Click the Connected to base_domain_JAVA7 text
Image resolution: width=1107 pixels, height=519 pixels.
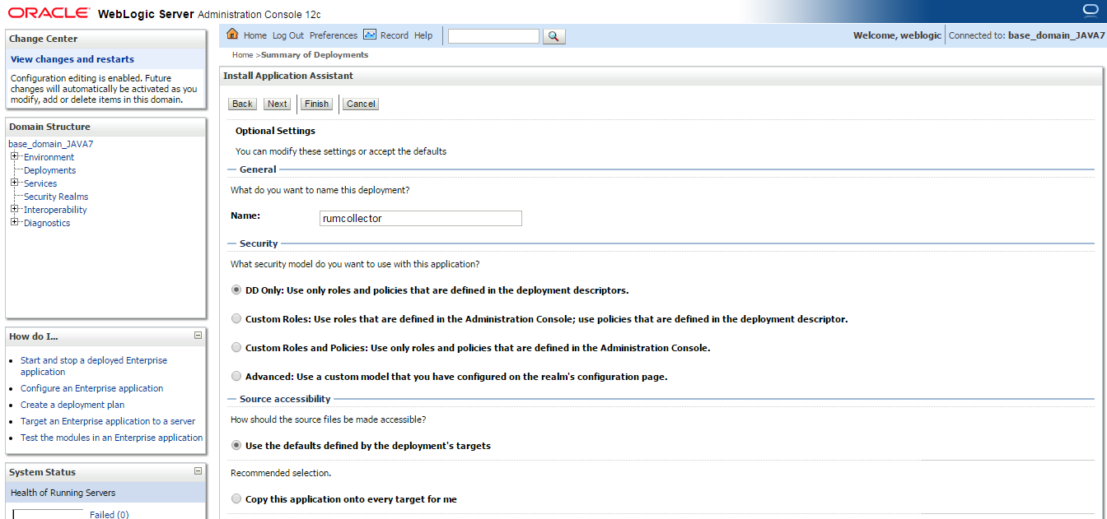tap(1026, 35)
